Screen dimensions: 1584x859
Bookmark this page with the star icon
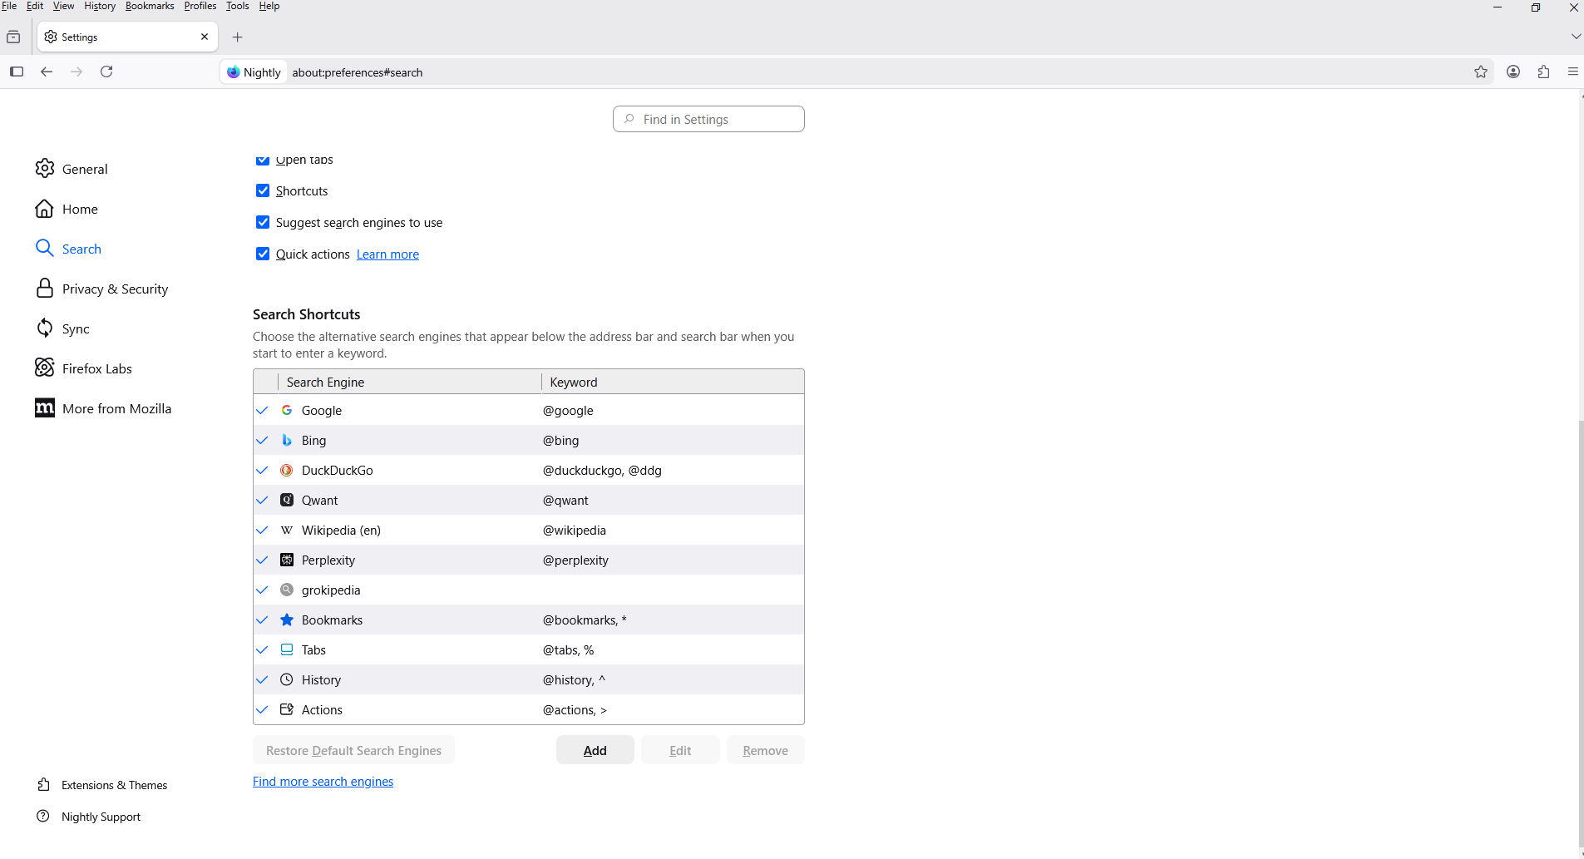tap(1481, 72)
